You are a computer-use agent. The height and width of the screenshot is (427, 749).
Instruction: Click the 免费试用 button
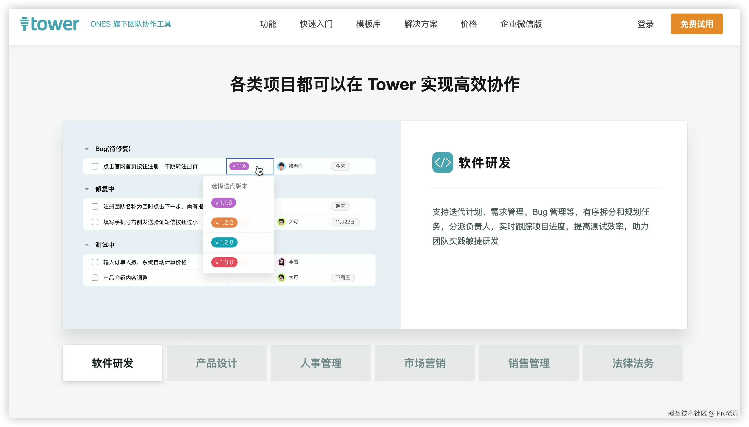tap(696, 24)
